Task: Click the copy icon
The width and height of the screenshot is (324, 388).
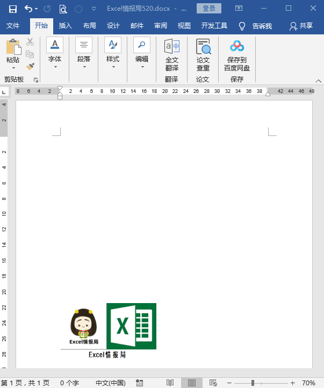Action: tap(30, 54)
